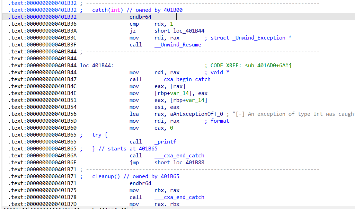
Task: Click the endbr64 instruction at address 401B71
Action: pyautogui.click(x=140, y=183)
